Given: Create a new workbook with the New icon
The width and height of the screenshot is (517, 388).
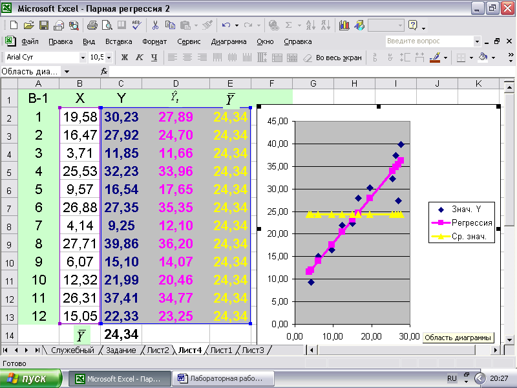Looking at the screenshot, I should point(14,25).
